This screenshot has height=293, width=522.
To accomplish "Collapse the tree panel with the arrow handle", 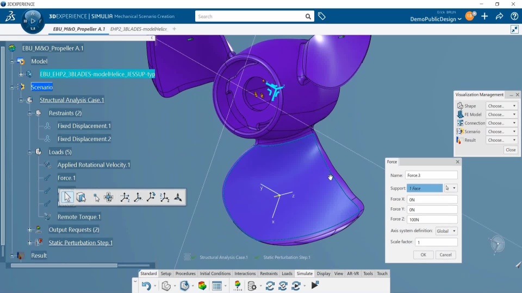I will [x=152, y=38].
